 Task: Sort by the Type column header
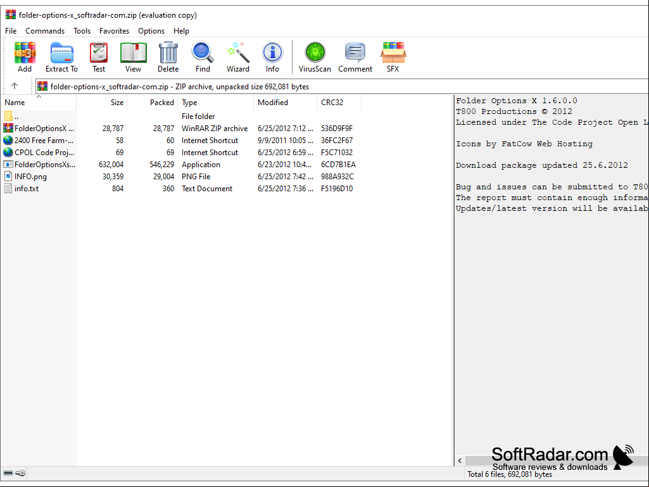click(x=216, y=103)
